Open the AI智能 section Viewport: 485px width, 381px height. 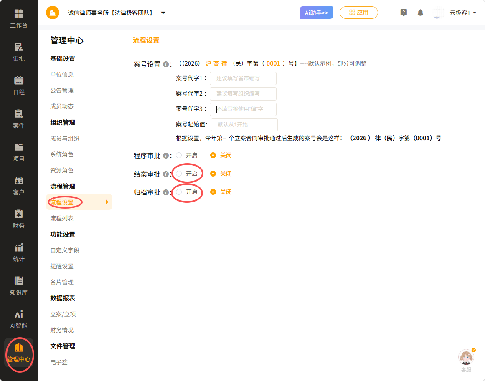tap(18, 319)
